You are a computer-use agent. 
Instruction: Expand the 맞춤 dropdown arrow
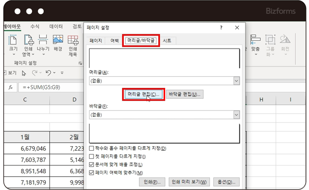click(256, 54)
